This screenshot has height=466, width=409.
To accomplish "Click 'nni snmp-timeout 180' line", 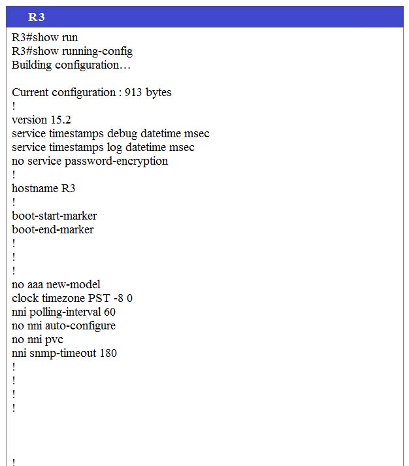I will coord(64,353).
